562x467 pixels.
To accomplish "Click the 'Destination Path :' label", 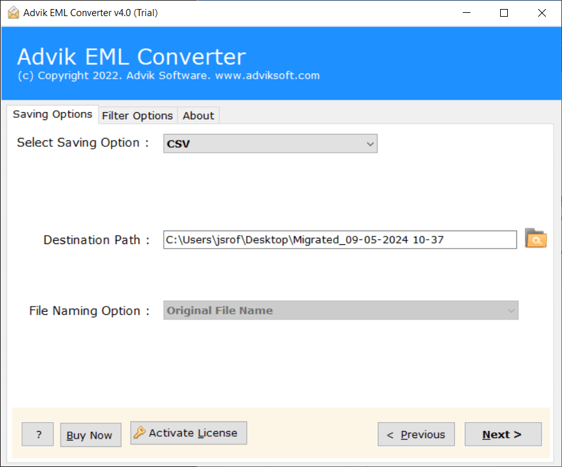I will [97, 240].
